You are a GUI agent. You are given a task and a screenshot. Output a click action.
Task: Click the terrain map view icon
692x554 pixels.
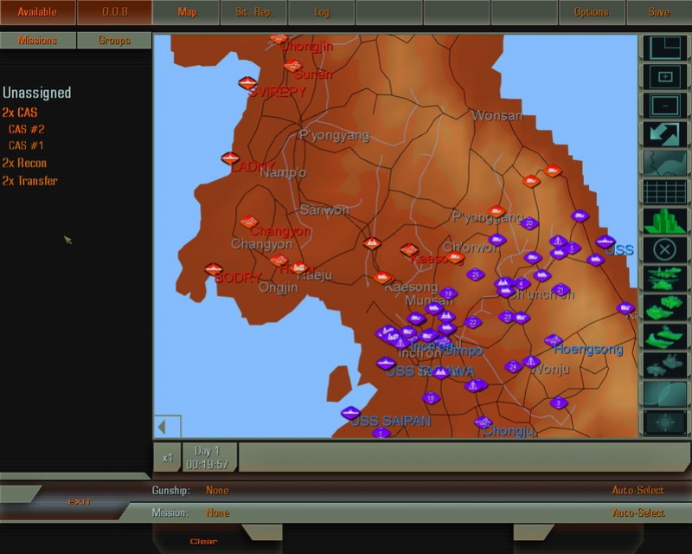pos(664,163)
